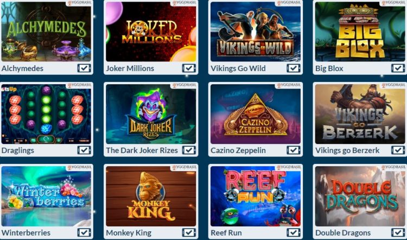Click the mobile-compatible icon next to Cazino Zeppelin
The width and height of the screenshot is (407, 240).
294,150
